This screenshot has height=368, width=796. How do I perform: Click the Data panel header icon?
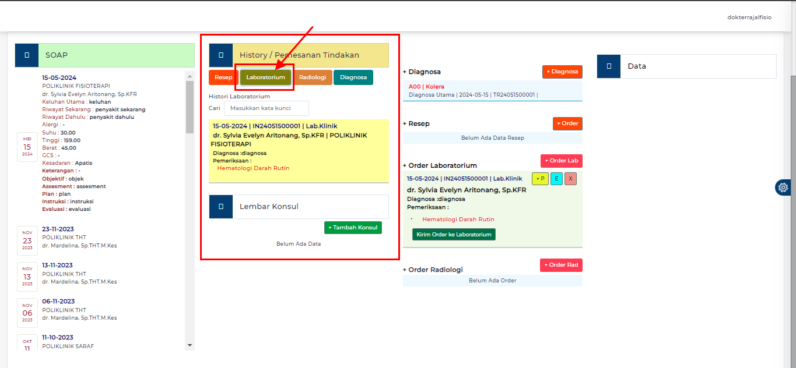pyautogui.click(x=608, y=66)
